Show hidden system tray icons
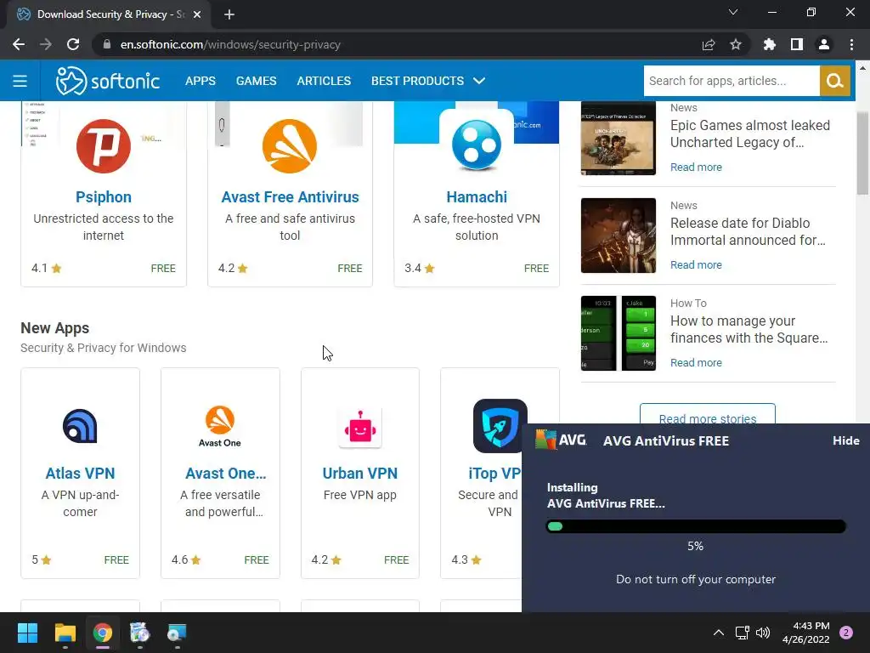This screenshot has height=653, width=870. click(719, 633)
